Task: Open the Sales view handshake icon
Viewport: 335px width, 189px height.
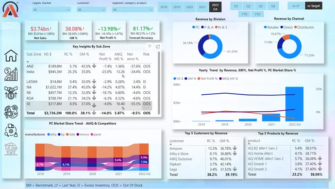Action: [11, 93]
